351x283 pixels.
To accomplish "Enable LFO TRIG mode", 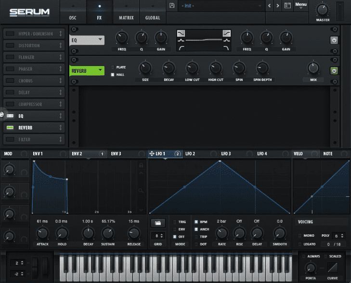I will [175, 222].
